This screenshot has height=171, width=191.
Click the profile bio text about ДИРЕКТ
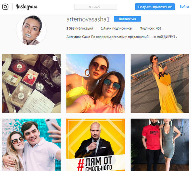tap(122, 37)
